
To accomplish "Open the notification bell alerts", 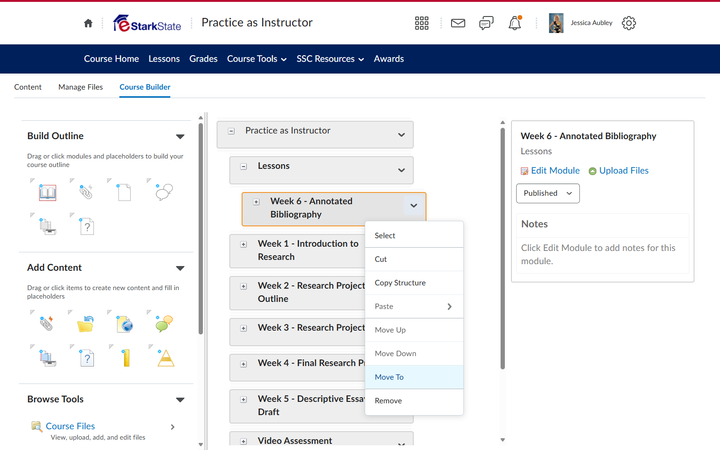I will pyautogui.click(x=515, y=23).
